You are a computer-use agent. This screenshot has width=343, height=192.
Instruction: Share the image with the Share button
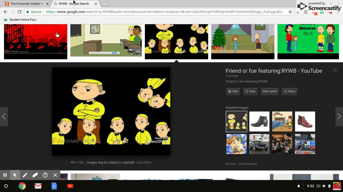tap(290, 91)
